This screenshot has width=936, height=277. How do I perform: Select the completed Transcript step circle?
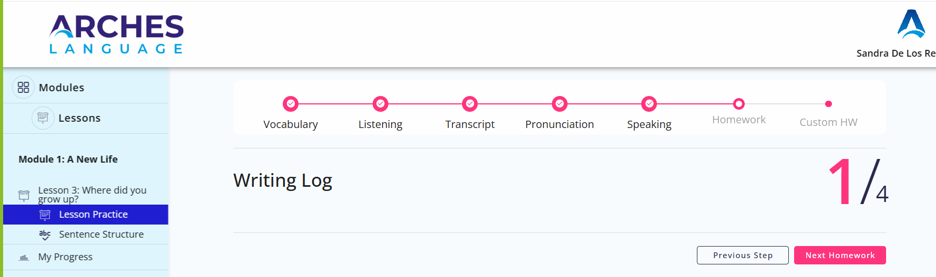point(470,104)
